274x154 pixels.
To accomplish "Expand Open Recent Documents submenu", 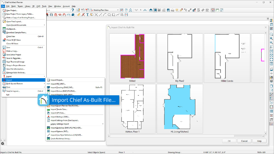I will coord(24,25).
